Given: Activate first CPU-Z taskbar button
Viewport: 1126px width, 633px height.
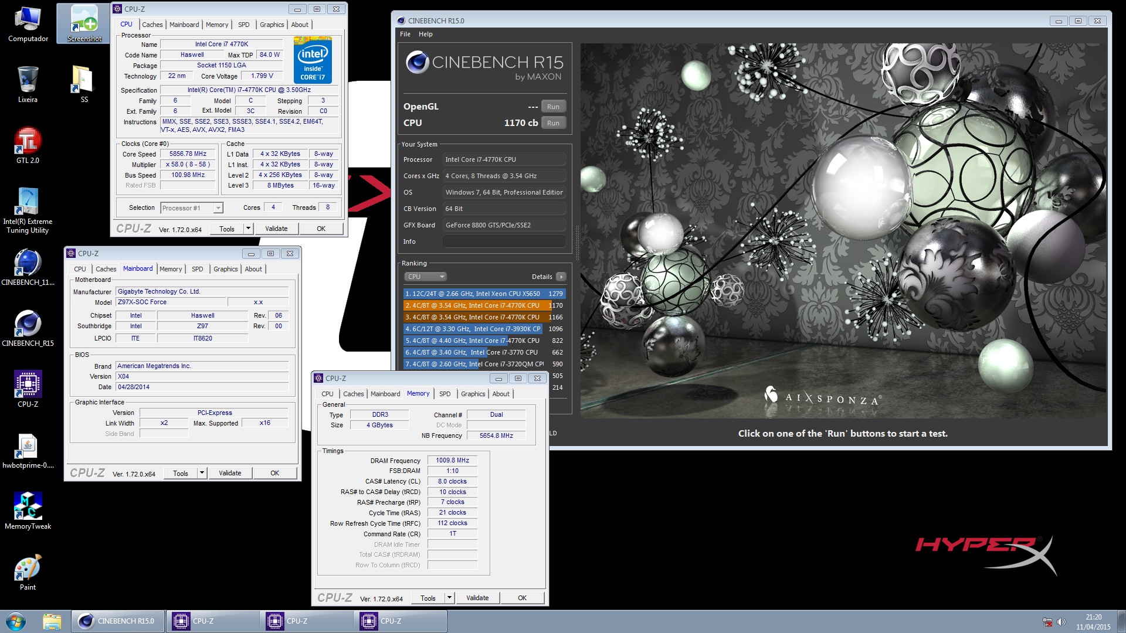Looking at the screenshot, I should tap(213, 621).
